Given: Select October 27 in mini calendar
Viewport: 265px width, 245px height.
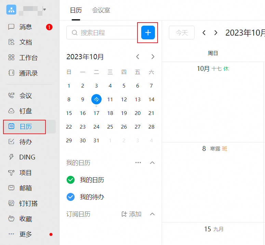Looking at the screenshot, I should coord(137,127).
